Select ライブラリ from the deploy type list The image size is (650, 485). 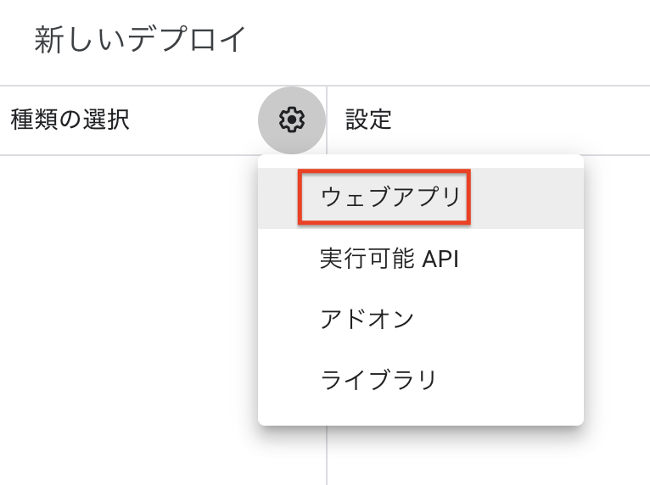pos(378,379)
